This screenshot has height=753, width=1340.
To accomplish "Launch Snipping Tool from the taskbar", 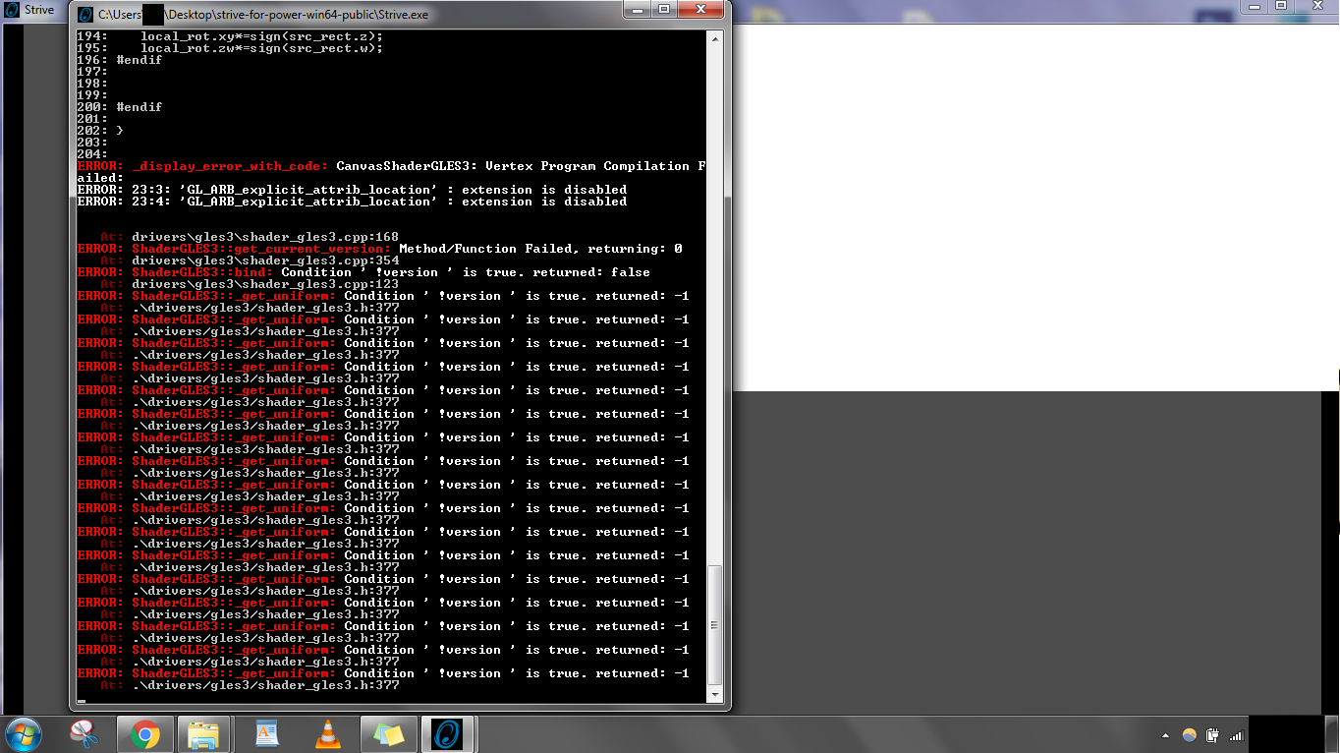I will click(86, 734).
